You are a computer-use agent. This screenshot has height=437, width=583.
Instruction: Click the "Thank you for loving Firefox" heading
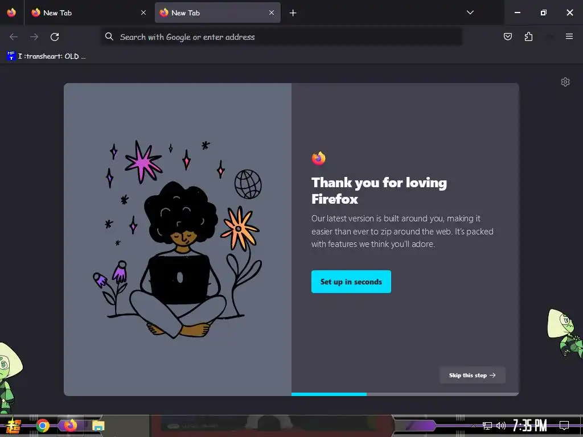(x=379, y=191)
